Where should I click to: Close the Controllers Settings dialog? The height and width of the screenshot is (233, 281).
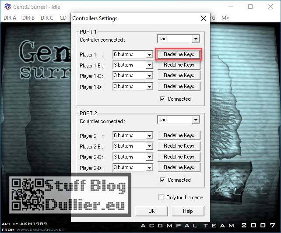pos(203,18)
